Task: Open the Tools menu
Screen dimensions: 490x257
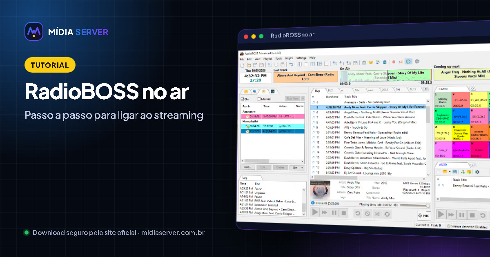Action: (278, 59)
